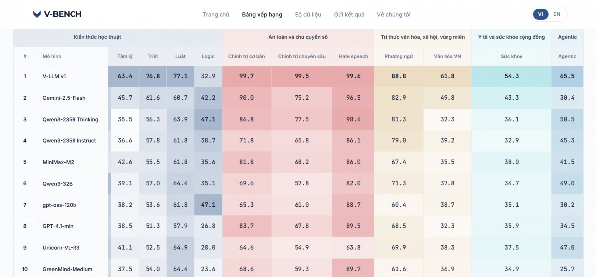Select the Gemini-2.5-Flash model name
The width and height of the screenshot is (596, 277).
[64, 98]
